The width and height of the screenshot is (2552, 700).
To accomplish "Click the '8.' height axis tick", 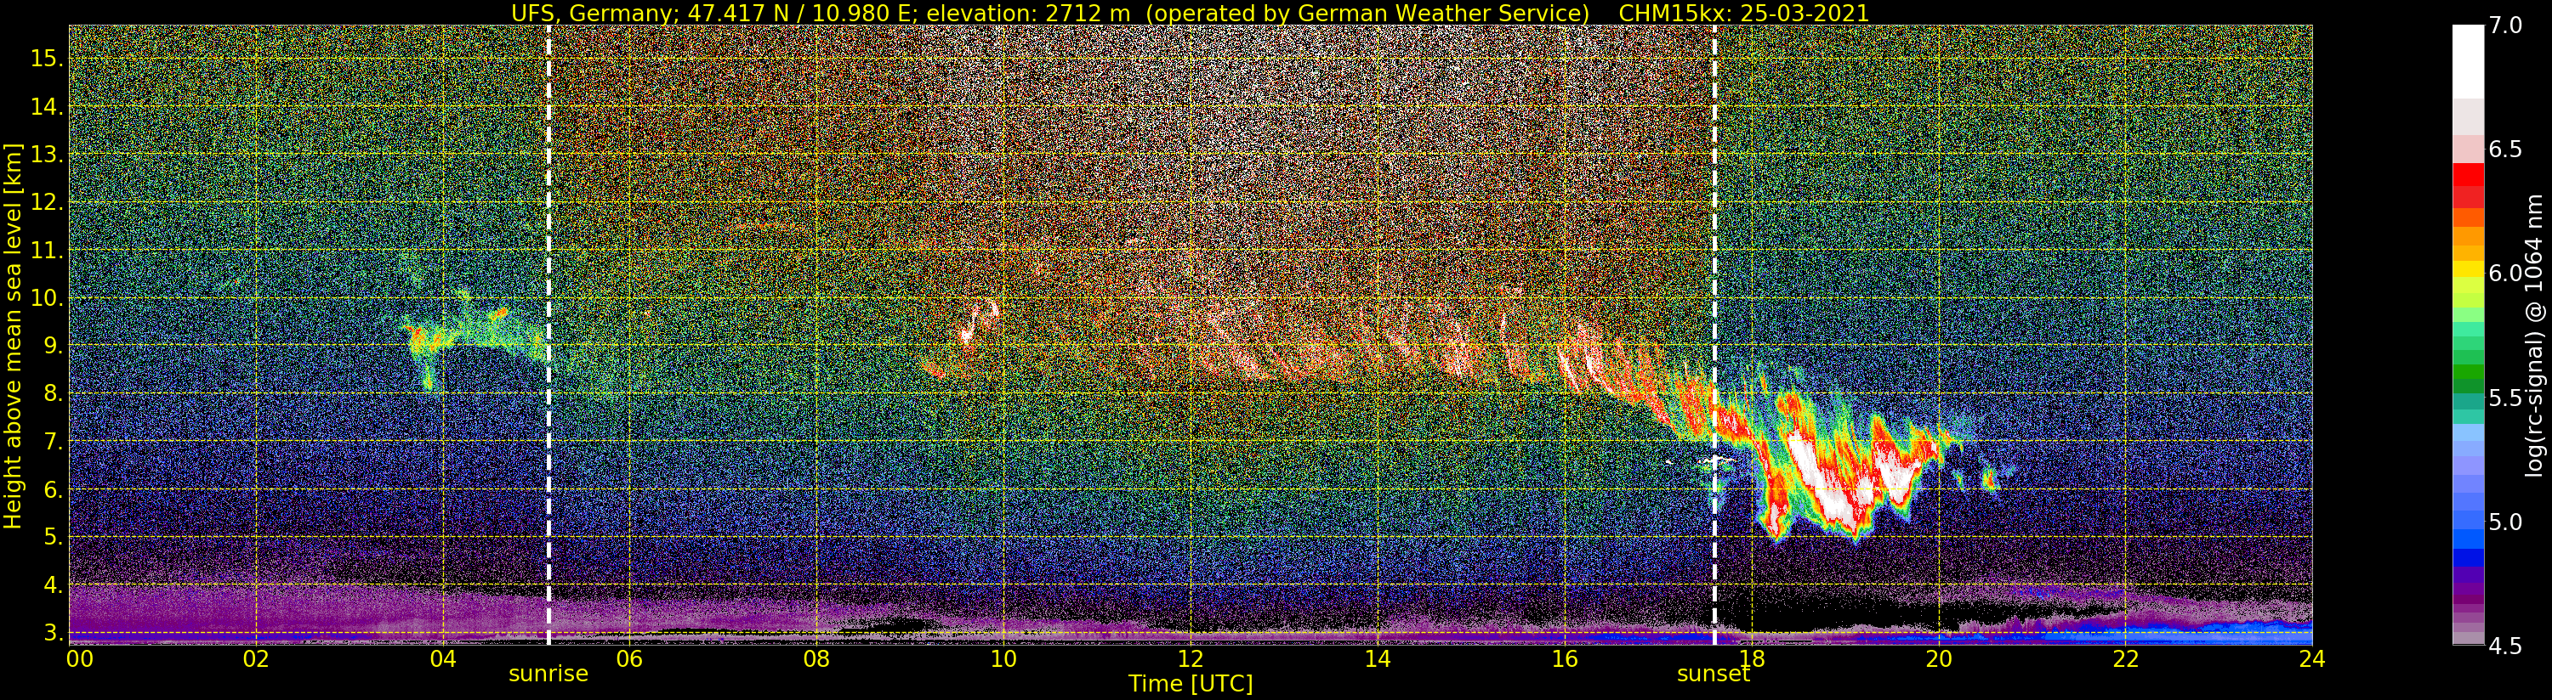I will click(x=53, y=394).
